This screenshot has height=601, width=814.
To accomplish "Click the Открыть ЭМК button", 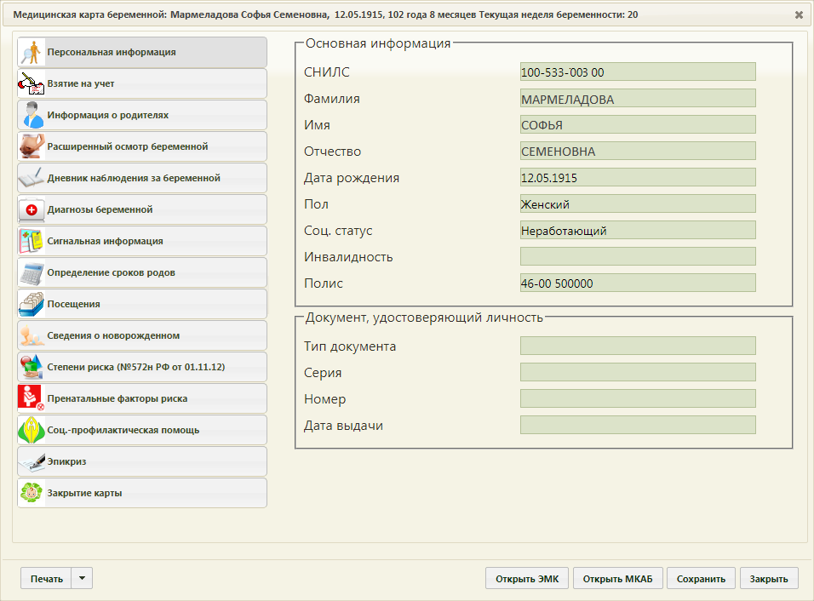I will (527, 579).
